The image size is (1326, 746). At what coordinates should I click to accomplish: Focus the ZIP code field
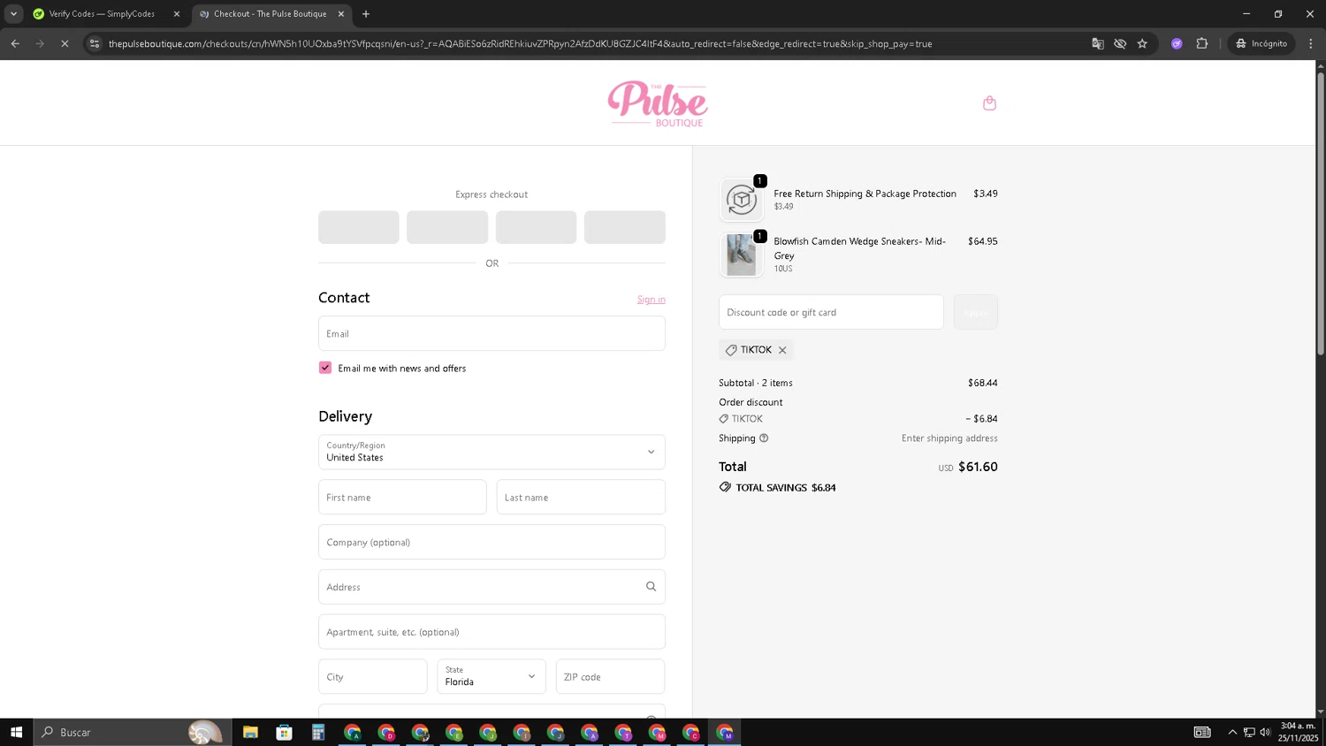(611, 677)
